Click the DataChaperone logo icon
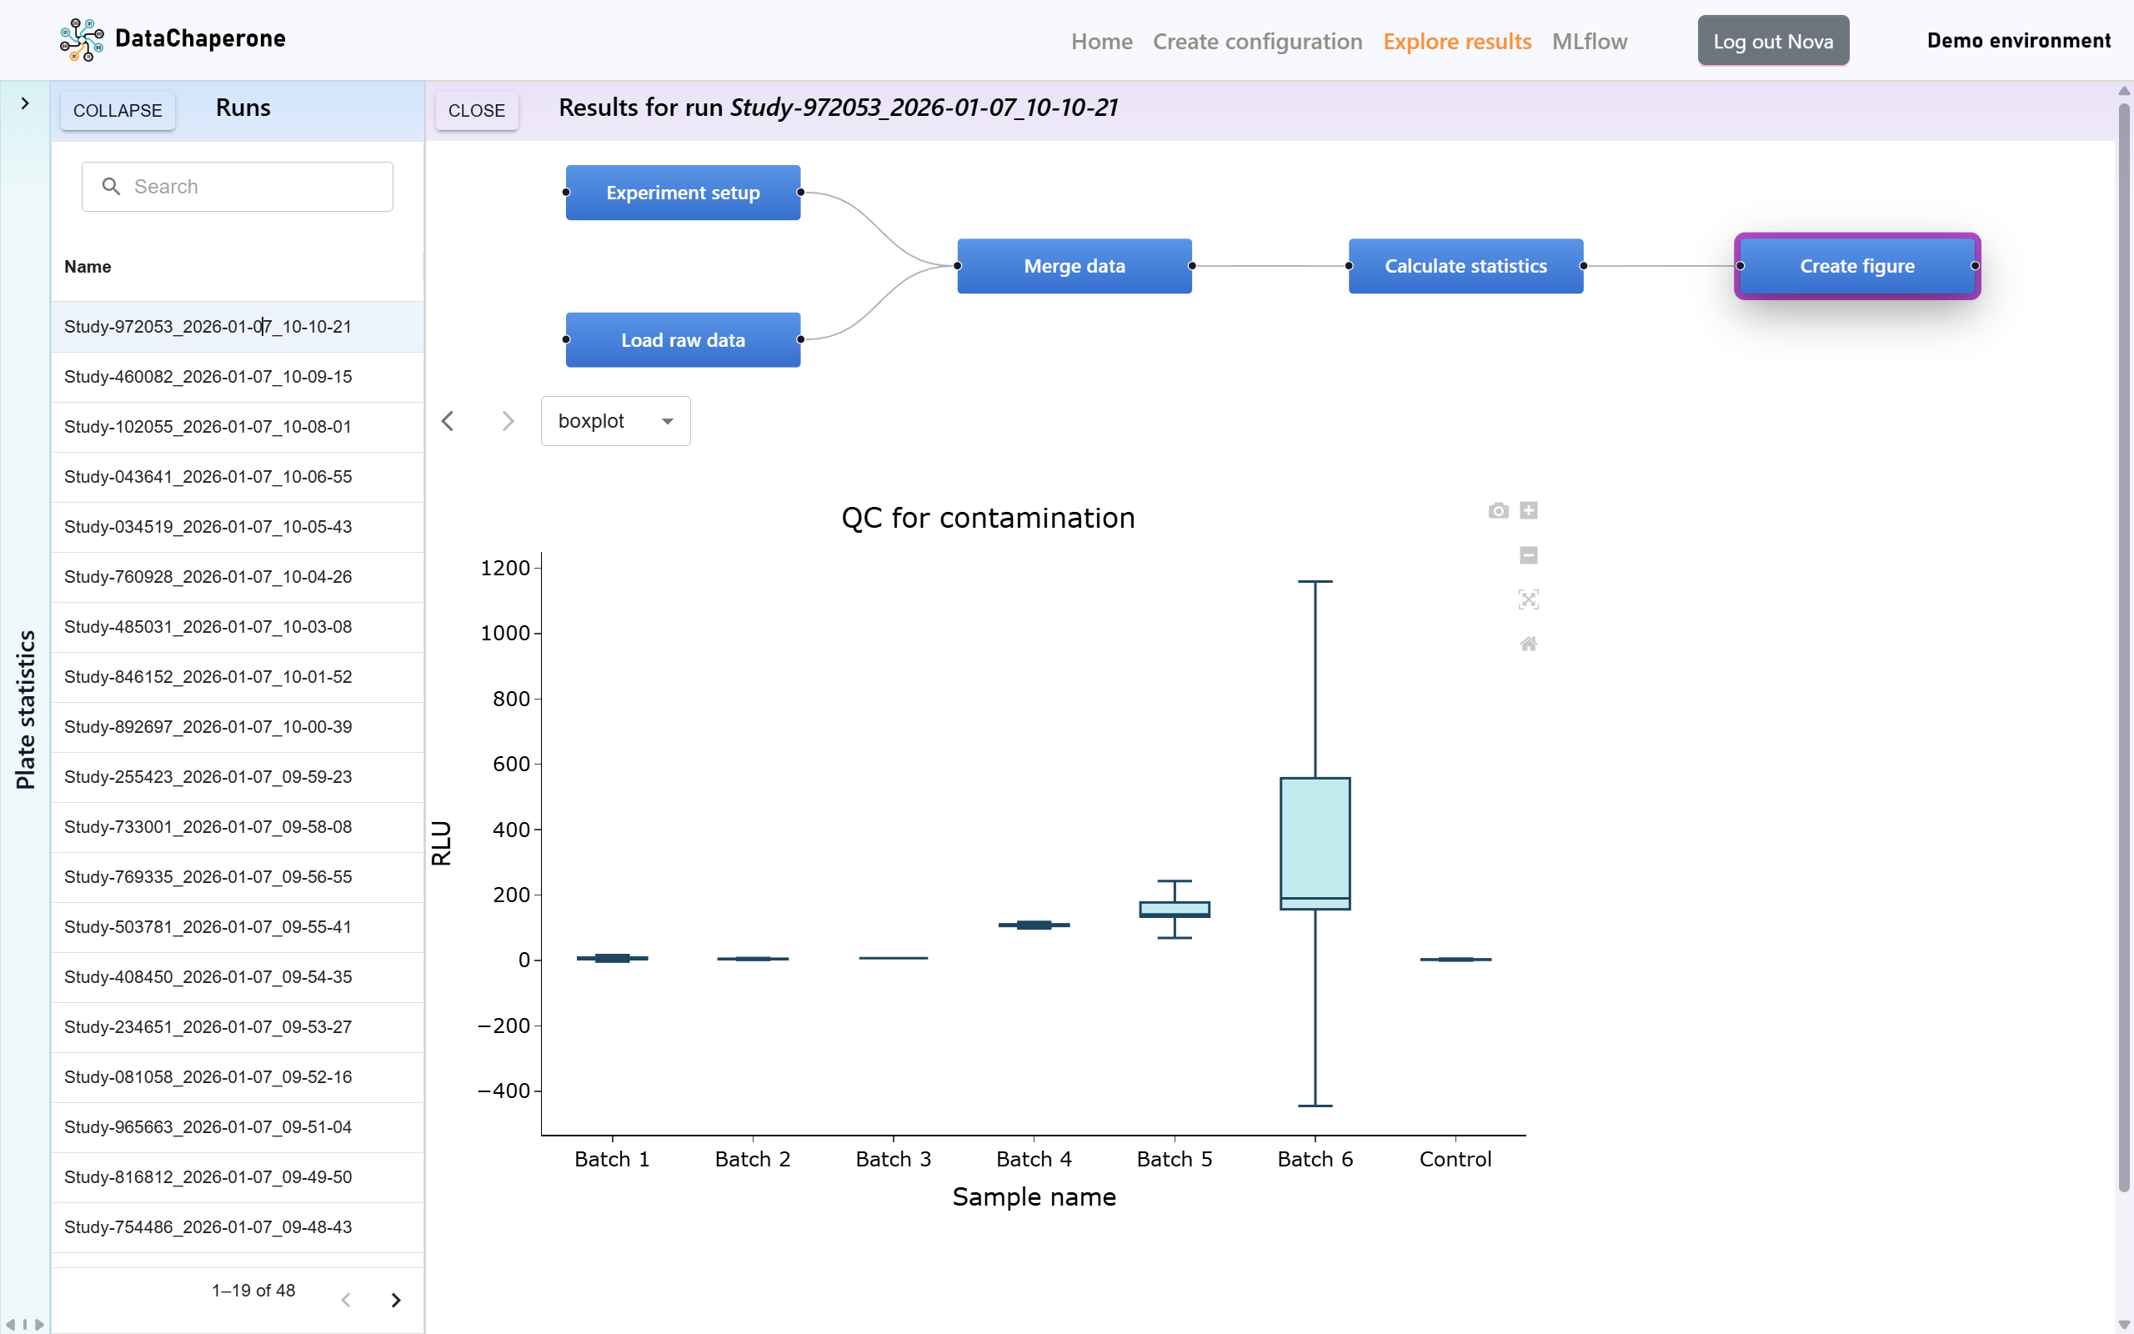2134x1334 pixels. click(82, 40)
